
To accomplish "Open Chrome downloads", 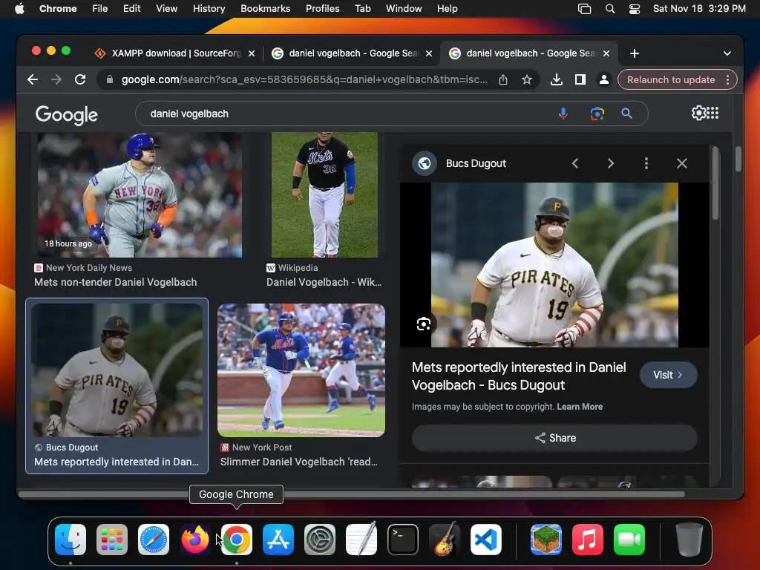I will pos(557,79).
